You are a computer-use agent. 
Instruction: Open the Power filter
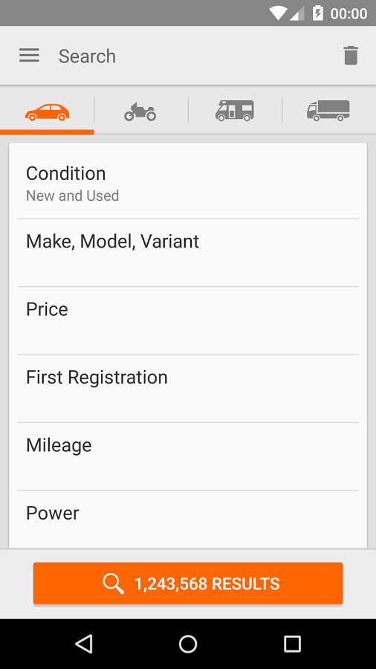[x=188, y=520]
